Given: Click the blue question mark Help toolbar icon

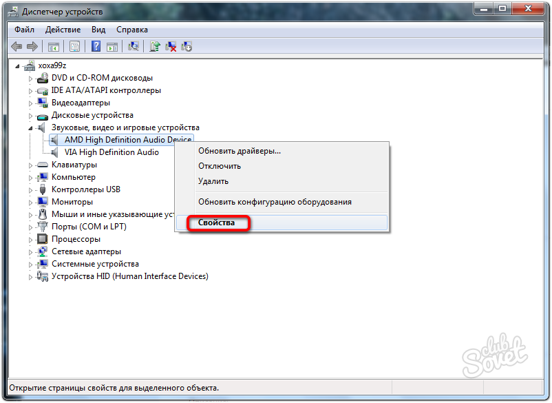Looking at the screenshot, I should tap(96, 46).
